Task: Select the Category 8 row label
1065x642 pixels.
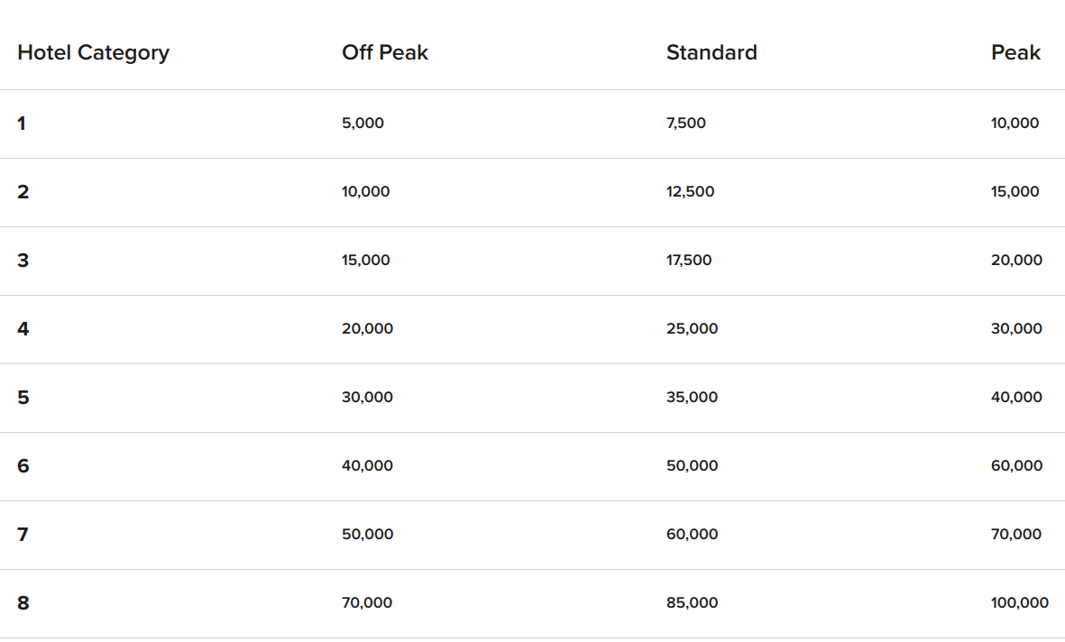Action: click(x=23, y=603)
